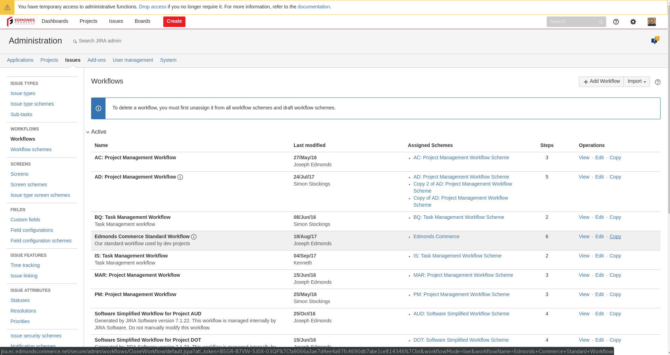Switch to the Projects admin tab
Viewport: 670px width, 355px height.
point(49,60)
